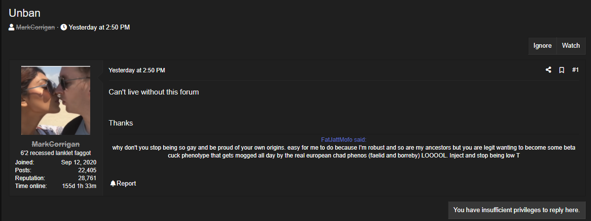Viewport: 591px width, 221px height.
Task: Open the post #1 permalink
Action: [575, 70]
